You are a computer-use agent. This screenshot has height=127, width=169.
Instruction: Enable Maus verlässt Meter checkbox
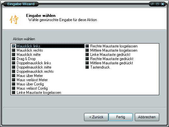click(13, 80)
